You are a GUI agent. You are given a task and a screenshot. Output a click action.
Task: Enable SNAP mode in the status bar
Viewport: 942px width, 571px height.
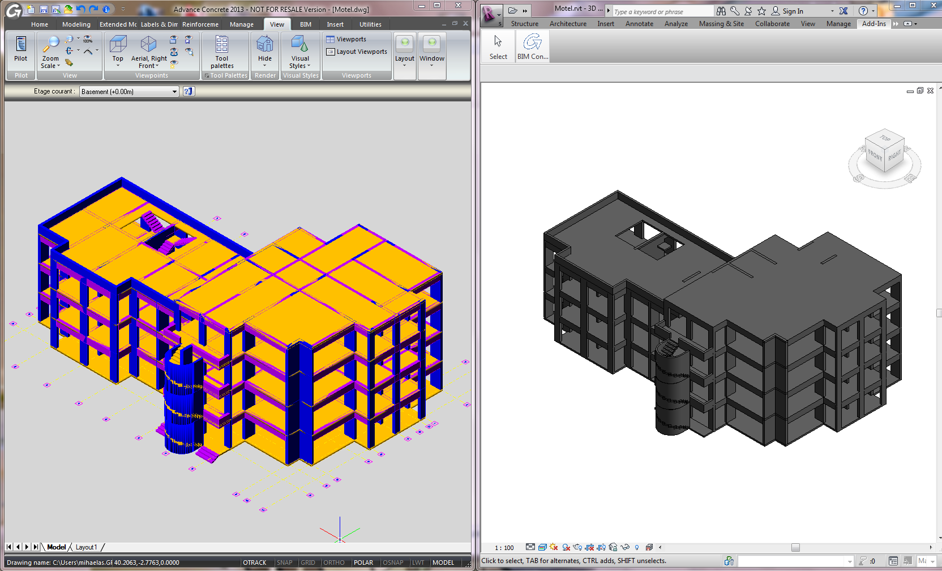click(x=285, y=562)
